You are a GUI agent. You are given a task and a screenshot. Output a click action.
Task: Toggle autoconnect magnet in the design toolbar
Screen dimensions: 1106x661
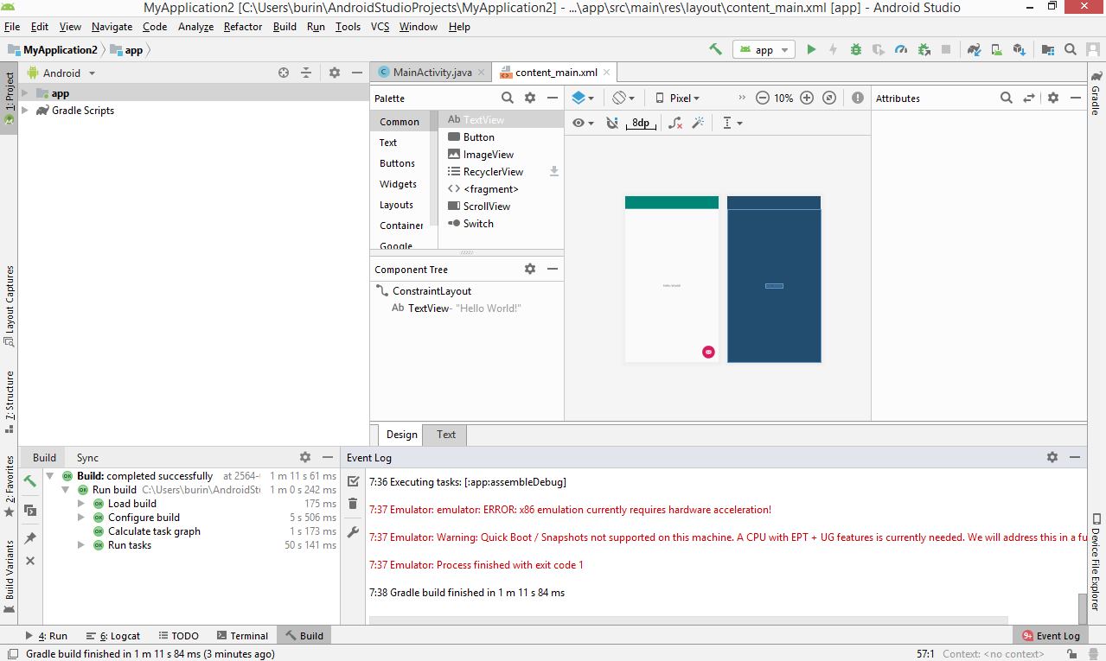612,123
